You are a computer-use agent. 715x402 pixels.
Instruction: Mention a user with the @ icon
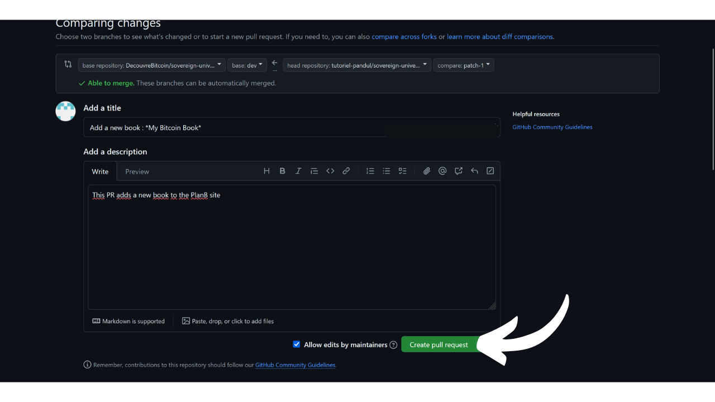point(442,171)
